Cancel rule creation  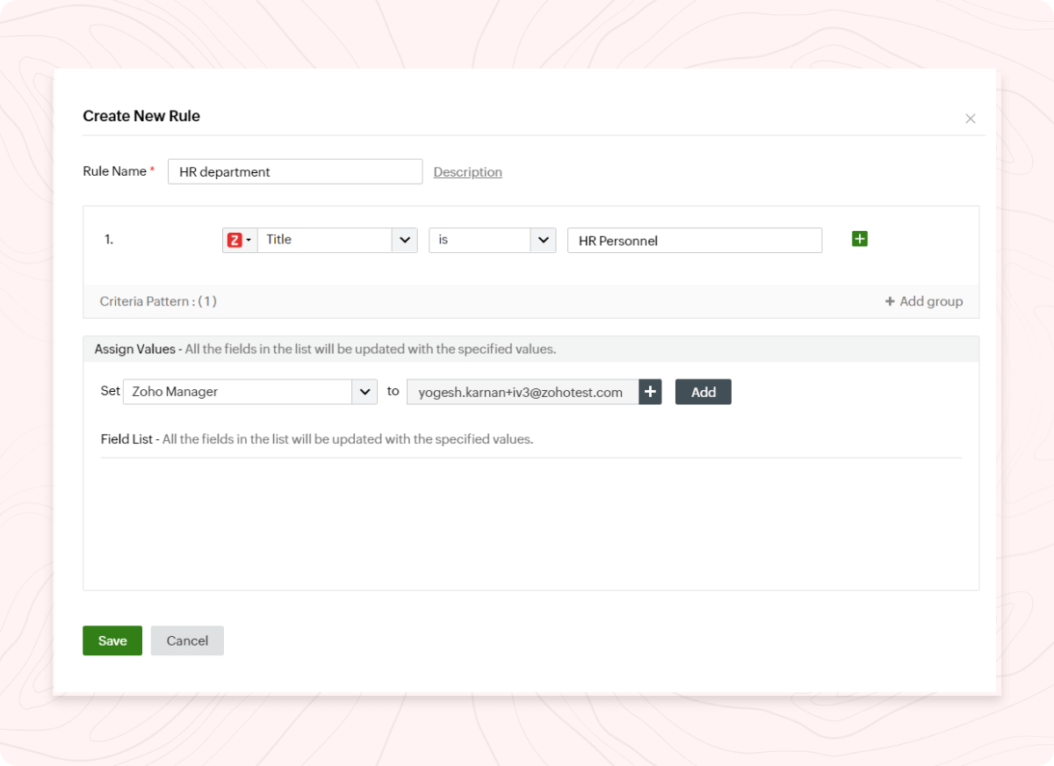click(186, 640)
